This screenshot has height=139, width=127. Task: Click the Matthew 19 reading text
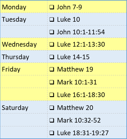[x=75, y=69]
